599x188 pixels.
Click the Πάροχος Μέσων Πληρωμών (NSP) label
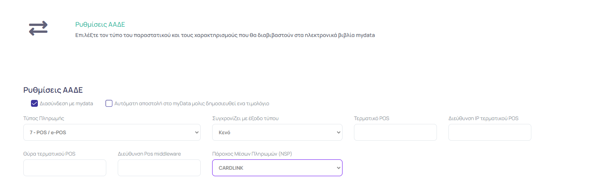[x=252, y=154]
